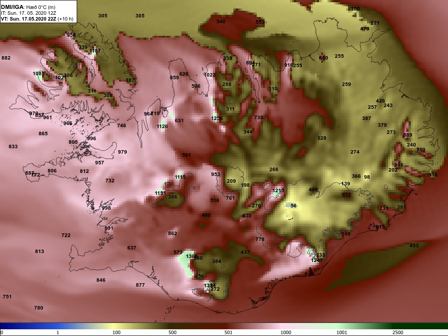Click the map value '266'
Viewport: 448px width, 336px height.
tap(274, 169)
